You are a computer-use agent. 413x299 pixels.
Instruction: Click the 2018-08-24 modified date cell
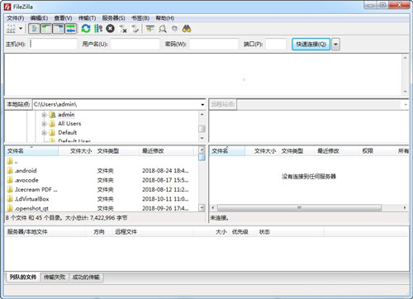coord(165,171)
